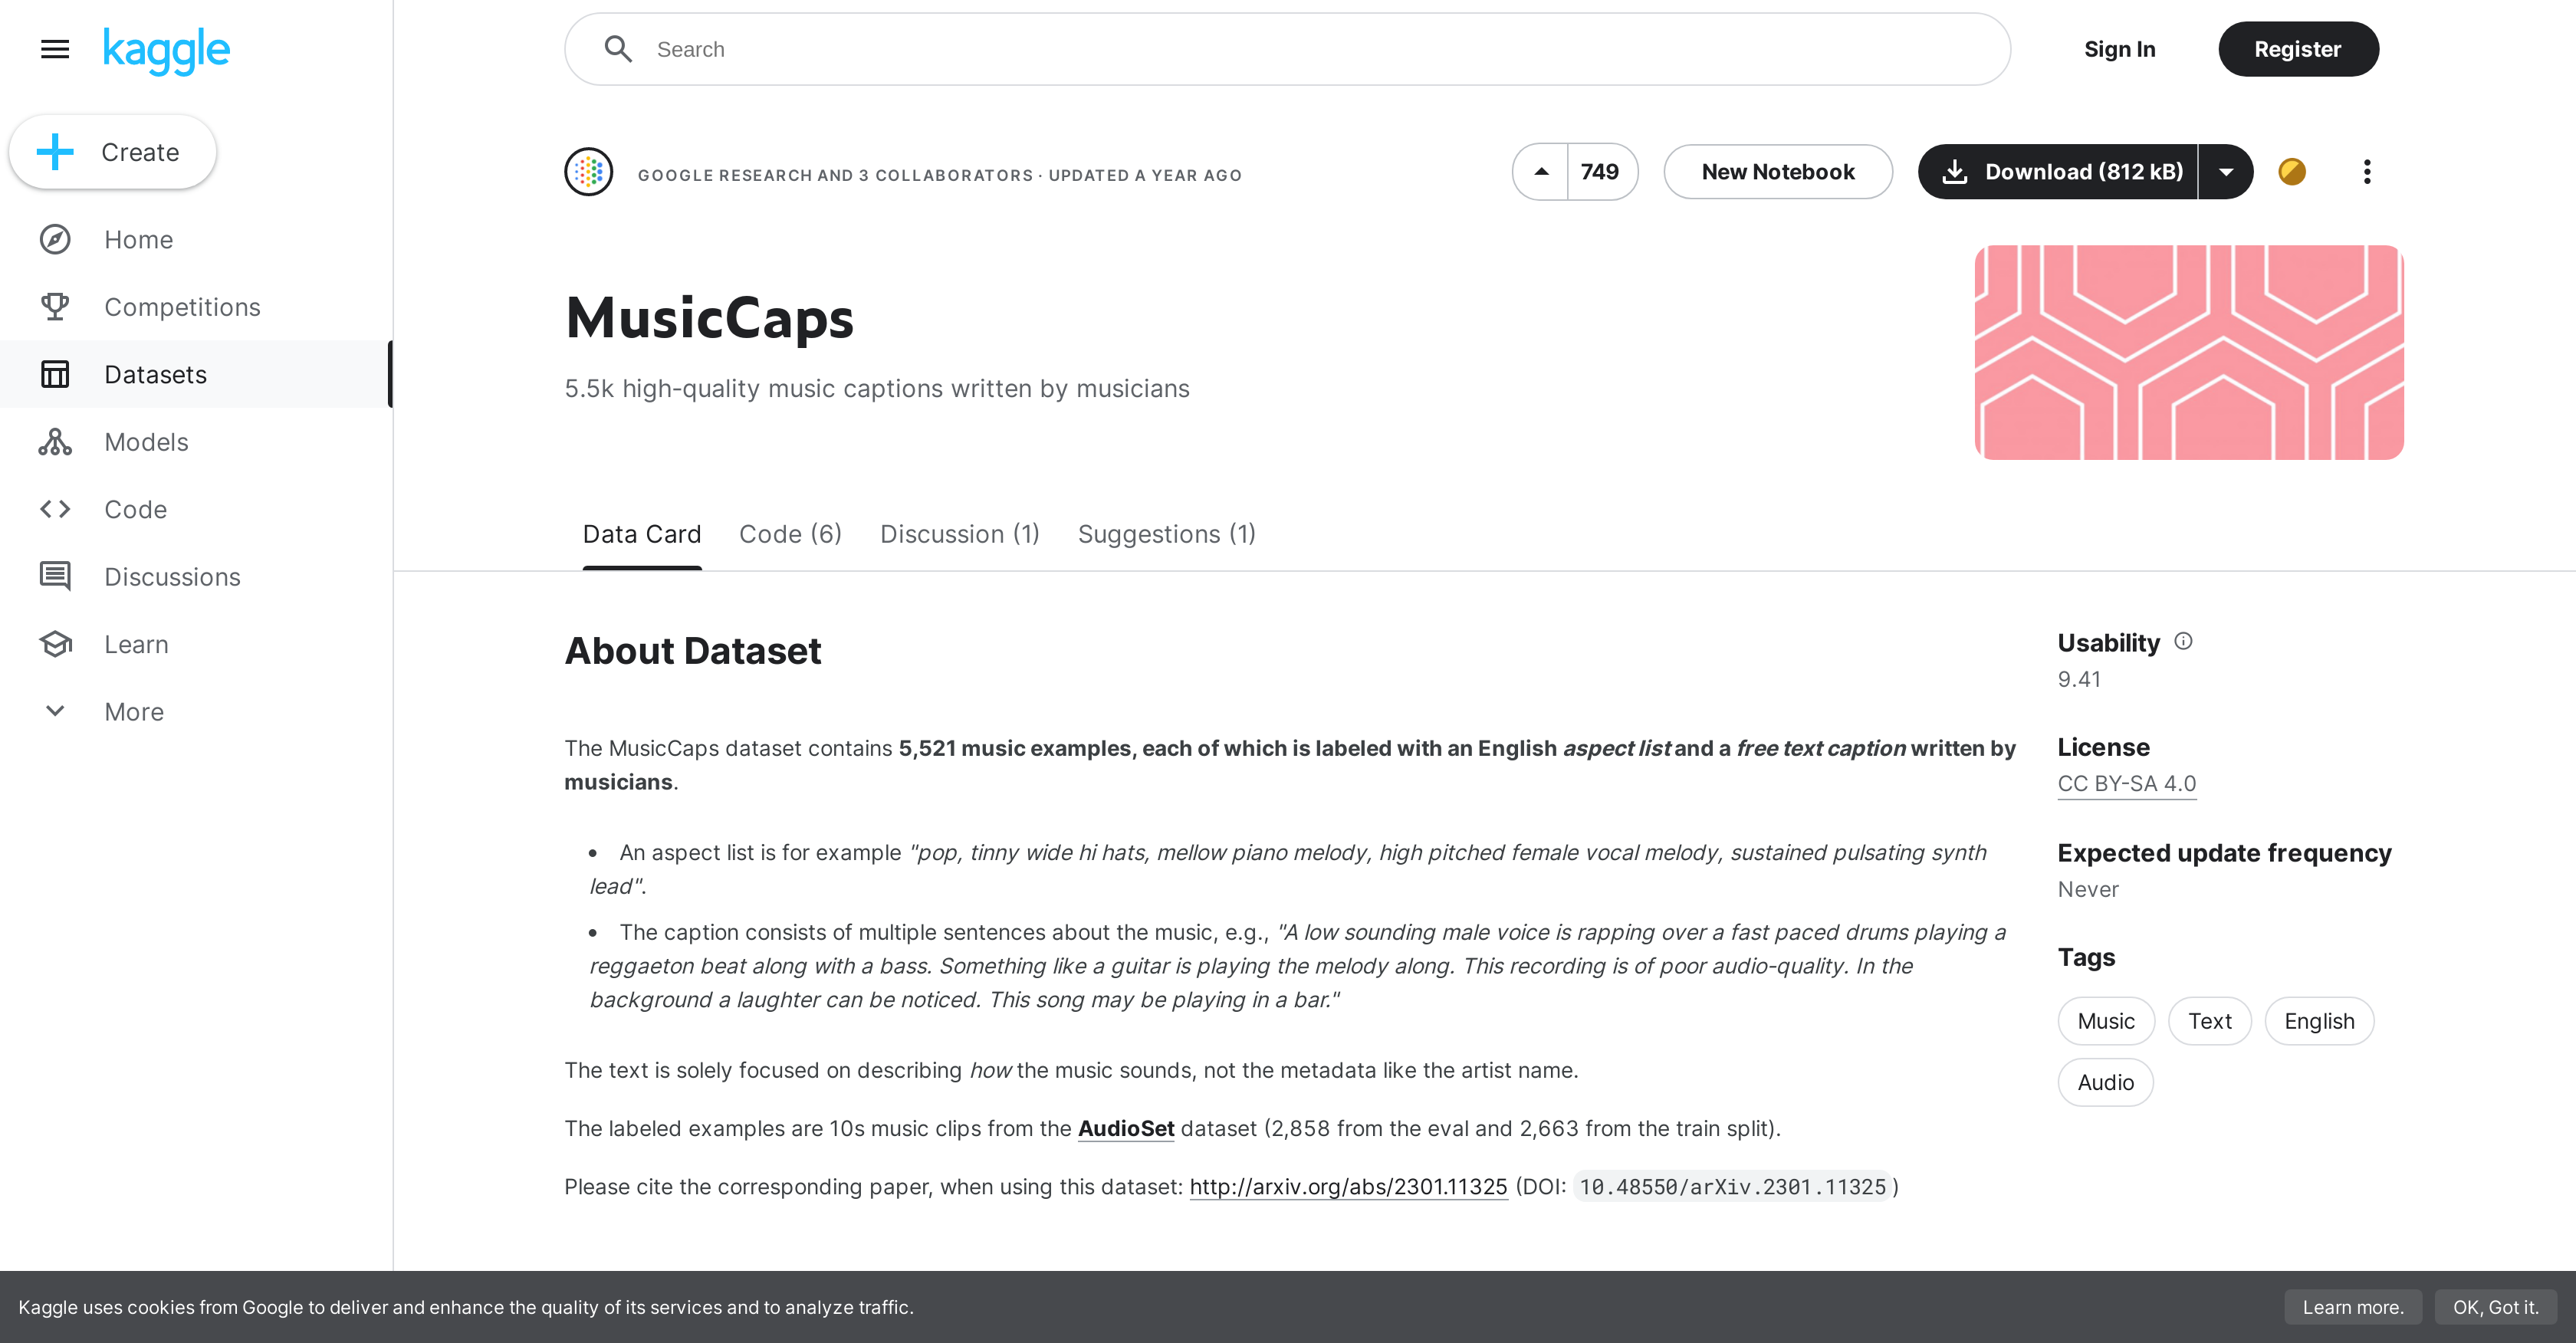Click the upvote arrow icon for MusicCaps
Viewport: 2576px width, 1343px height.
(1540, 170)
